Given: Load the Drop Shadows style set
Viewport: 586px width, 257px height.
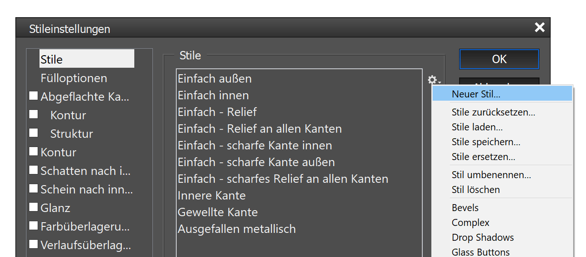Looking at the screenshot, I should (x=482, y=238).
